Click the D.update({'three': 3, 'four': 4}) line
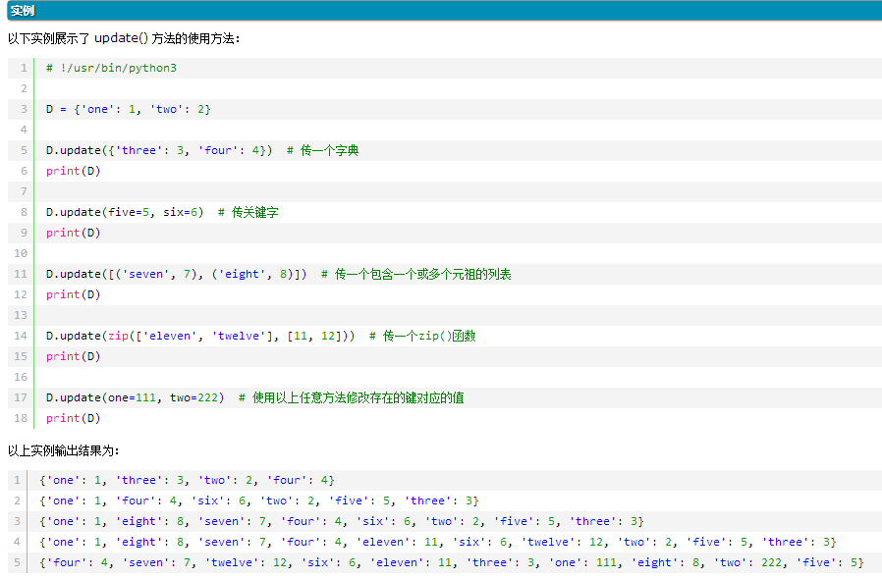882x579 pixels. coord(159,150)
